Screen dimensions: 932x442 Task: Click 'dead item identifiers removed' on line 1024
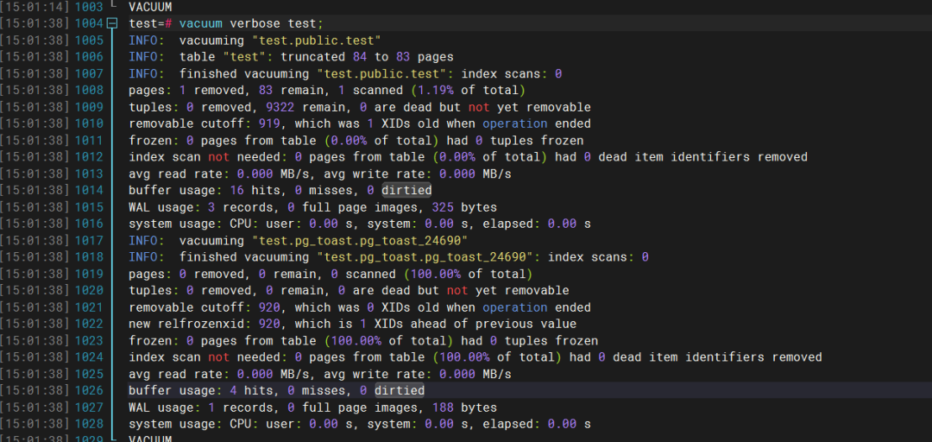tap(717, 357)
